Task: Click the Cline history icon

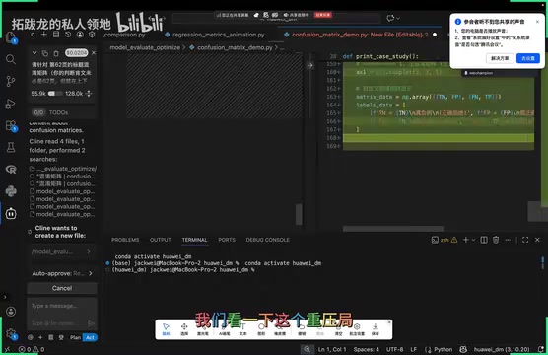Action: pos(68,35)
